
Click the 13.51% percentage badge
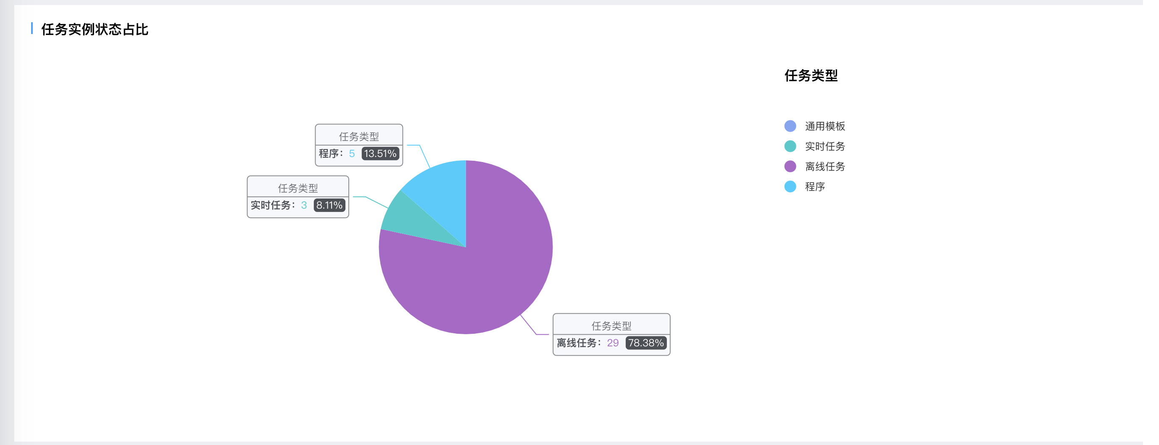(x=380, y=154)
